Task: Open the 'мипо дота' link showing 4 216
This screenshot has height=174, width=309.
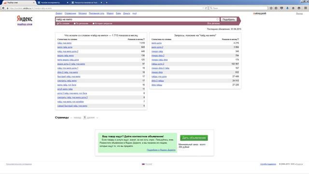Action: (156, 43)
